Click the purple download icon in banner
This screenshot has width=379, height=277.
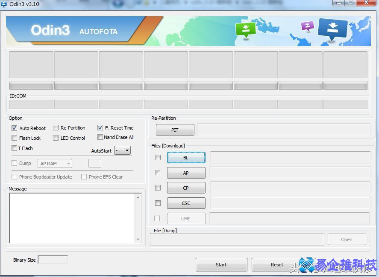307,26
